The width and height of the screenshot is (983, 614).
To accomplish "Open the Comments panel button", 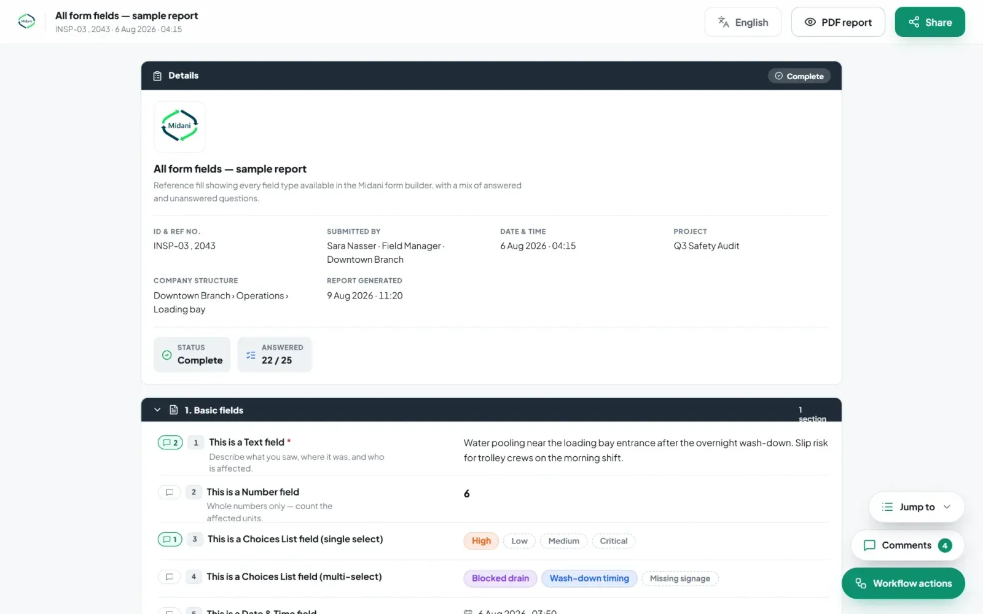I will point(907,545).
